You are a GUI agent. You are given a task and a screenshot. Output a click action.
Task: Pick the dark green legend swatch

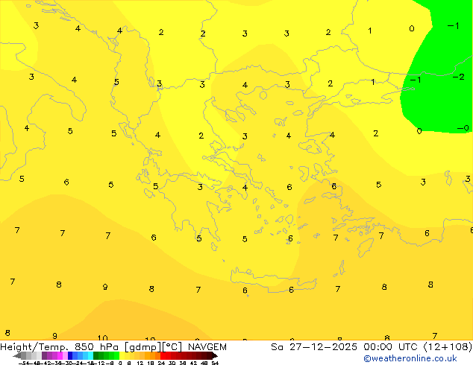(96, 355)
